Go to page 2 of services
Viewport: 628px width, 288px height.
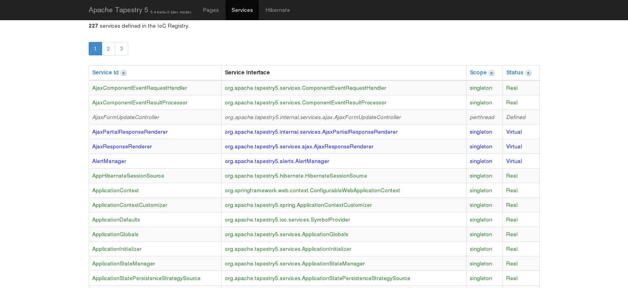[x=108, y=49]
